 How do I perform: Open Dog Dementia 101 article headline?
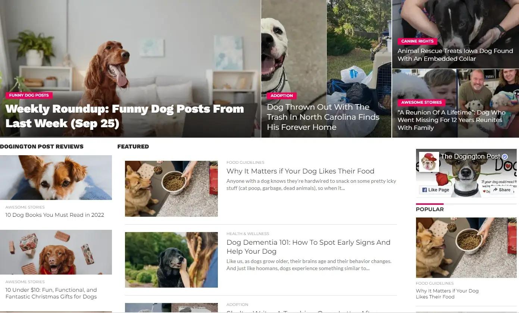click(309, 247)
